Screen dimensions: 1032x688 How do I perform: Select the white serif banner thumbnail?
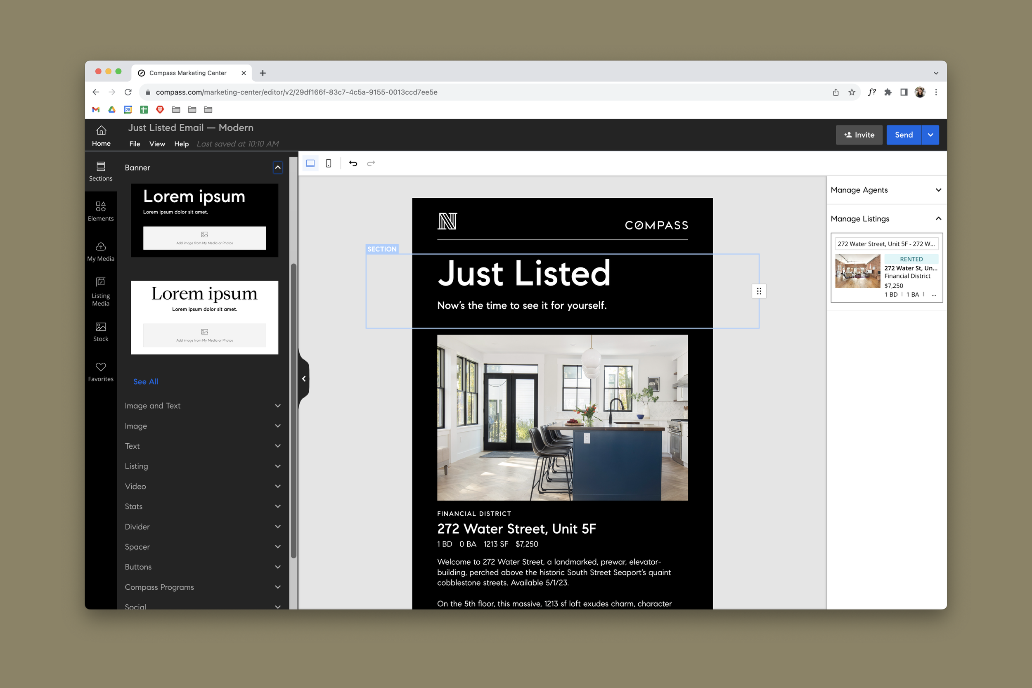tap(204, 317)
